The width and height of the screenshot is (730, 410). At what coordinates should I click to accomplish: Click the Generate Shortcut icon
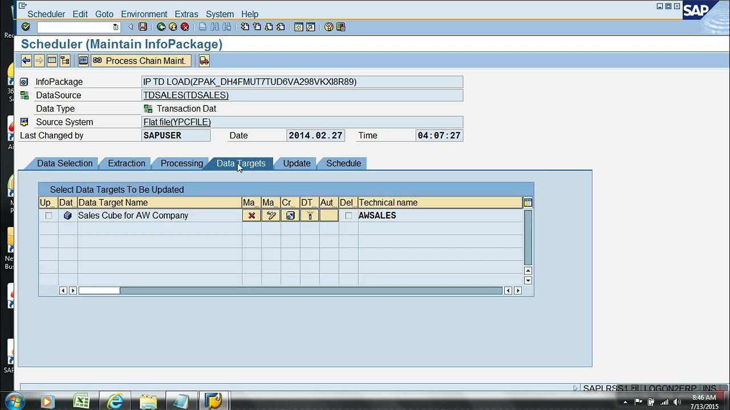pos(310,27)
